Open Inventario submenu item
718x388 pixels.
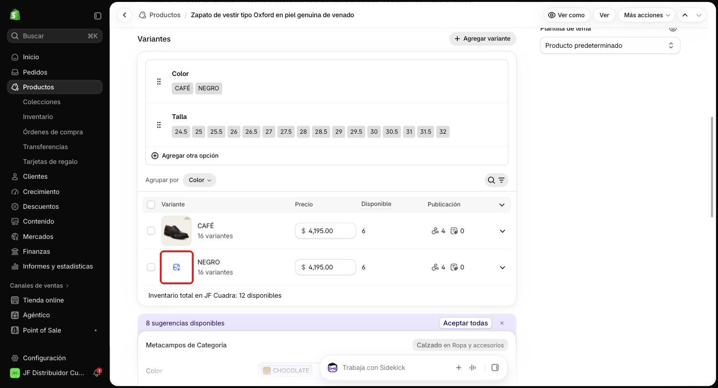[38, 117]
